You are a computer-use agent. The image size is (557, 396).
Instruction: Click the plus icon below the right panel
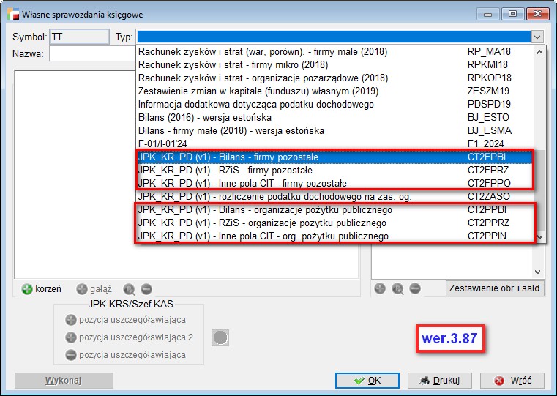(x=381, y=288)
